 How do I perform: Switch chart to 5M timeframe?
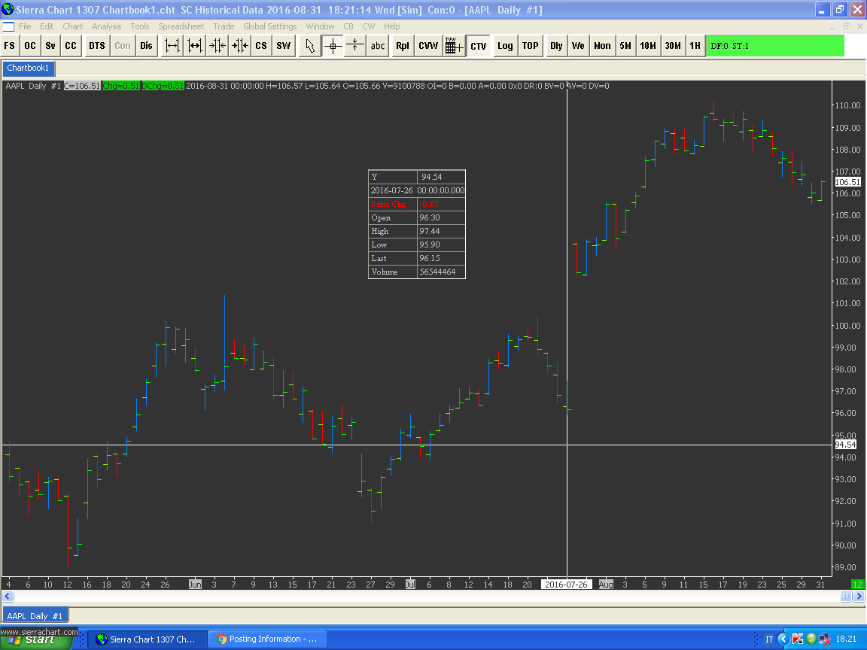pos(625,46)
